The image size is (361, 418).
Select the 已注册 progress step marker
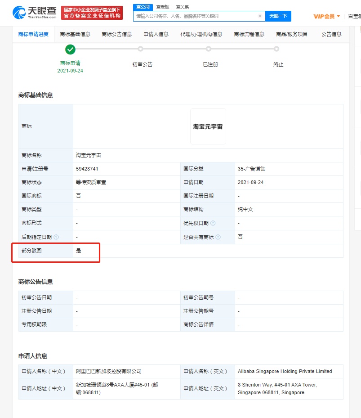point(209,49)
